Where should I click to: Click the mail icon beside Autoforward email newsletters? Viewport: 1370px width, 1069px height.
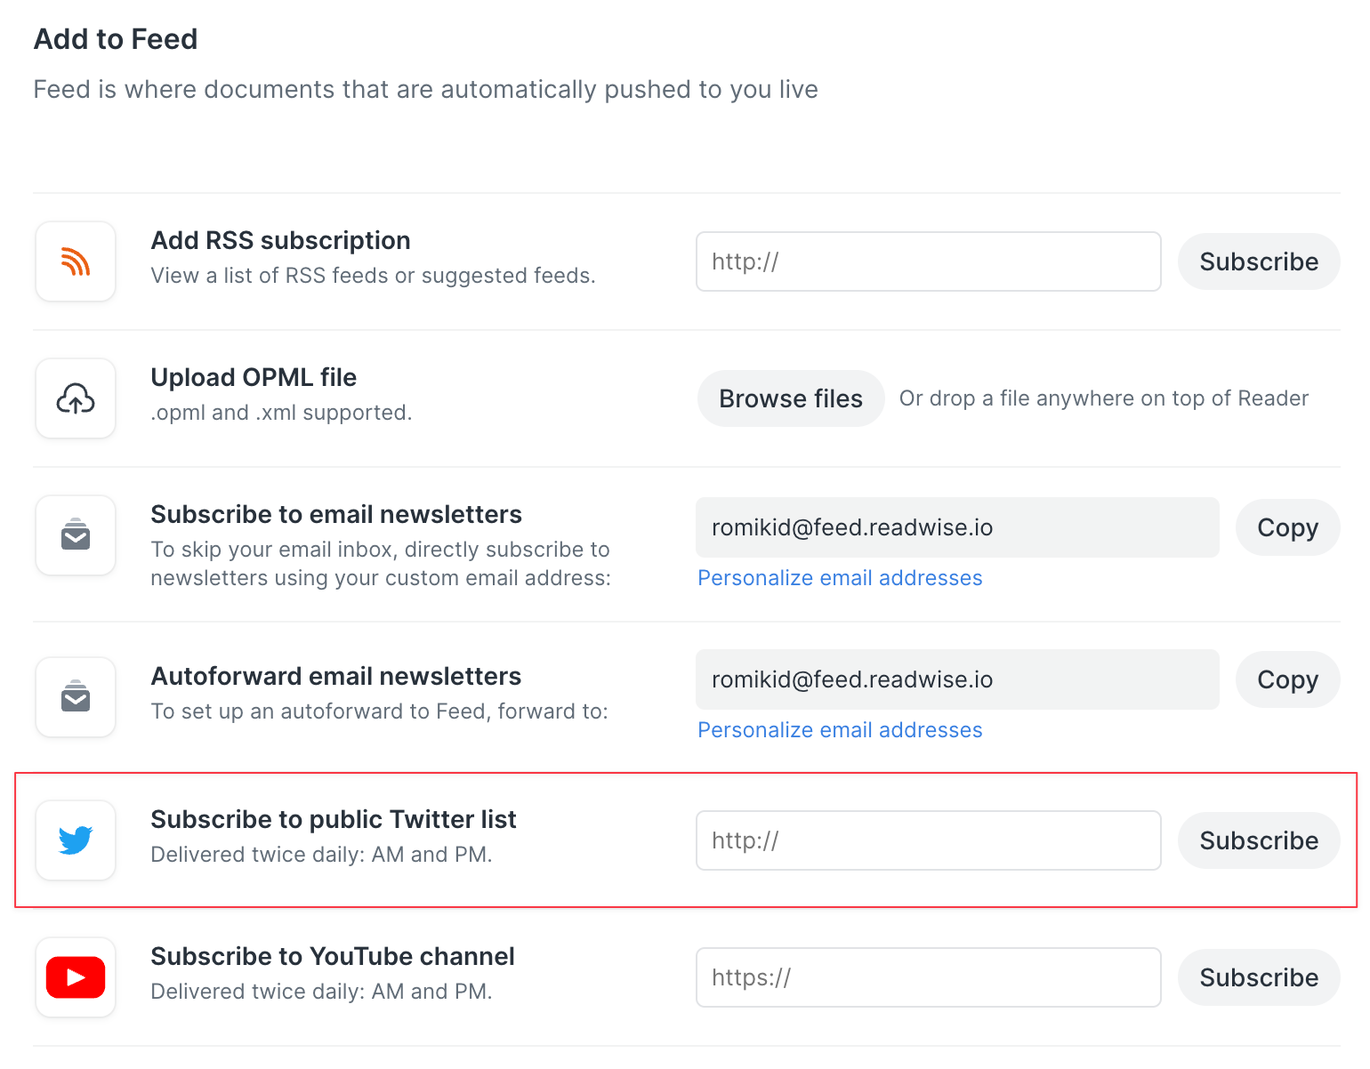coord(76,697)
